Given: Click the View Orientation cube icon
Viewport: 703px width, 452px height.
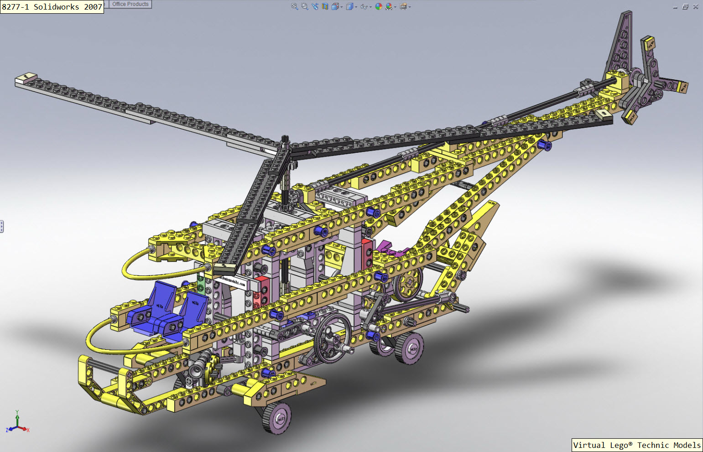Looking at the screenshot, I should 335,6.
